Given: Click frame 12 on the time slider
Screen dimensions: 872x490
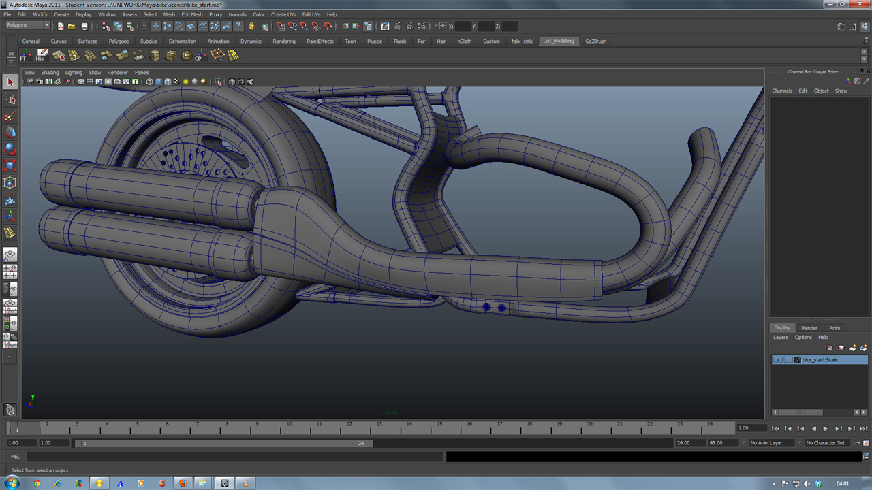Looking at the screenshot, I should 349,429.
